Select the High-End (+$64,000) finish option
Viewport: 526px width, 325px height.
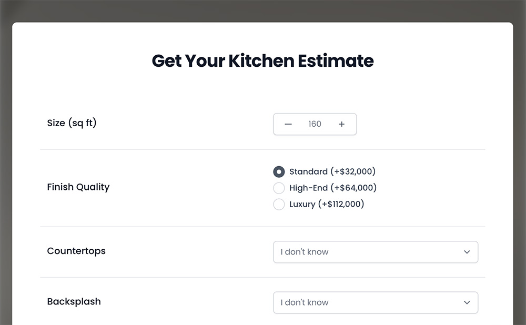[x=279, y=188]
